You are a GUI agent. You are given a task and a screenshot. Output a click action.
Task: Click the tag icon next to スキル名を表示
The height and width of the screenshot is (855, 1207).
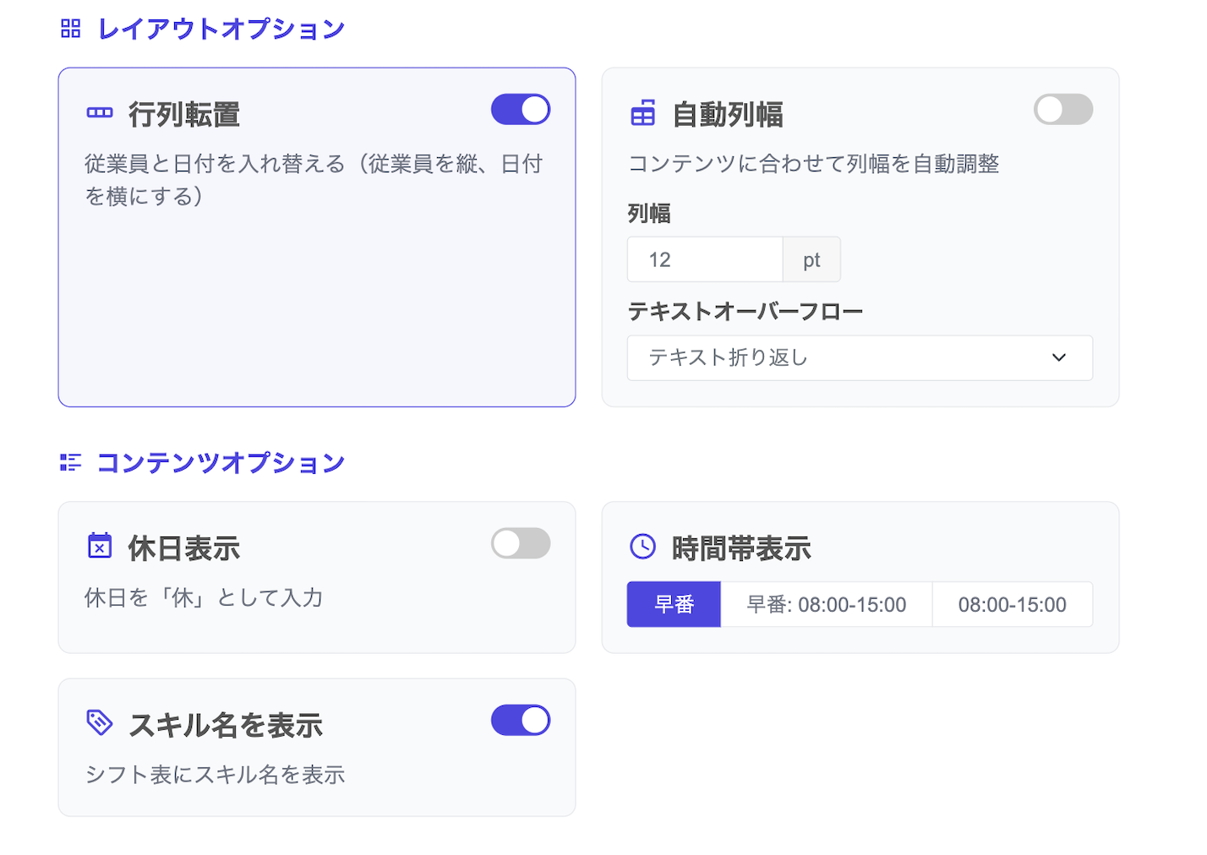[x=100, y=722]
